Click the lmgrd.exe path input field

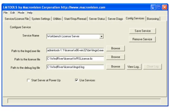[75, 50]
